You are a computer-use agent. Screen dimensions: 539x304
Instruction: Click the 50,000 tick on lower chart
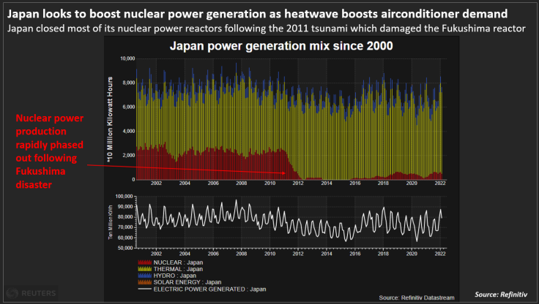(125, 248)
